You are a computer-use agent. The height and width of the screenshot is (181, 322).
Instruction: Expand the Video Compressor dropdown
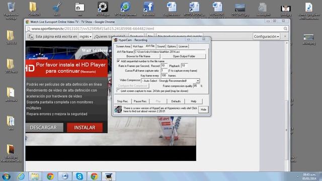point(198,80)
